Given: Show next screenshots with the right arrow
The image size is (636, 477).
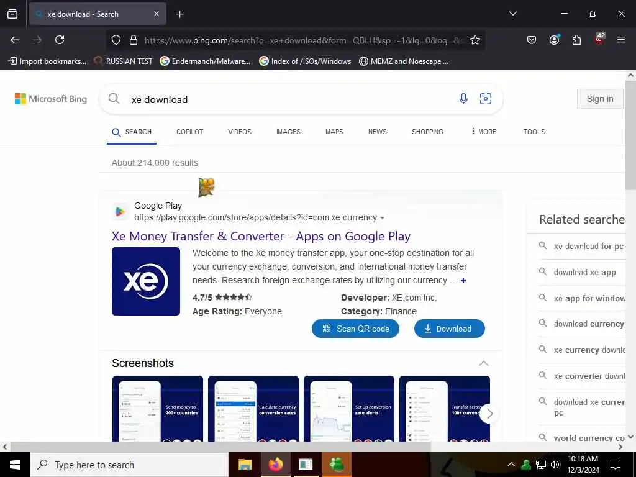Looking at the screenshot, I should point(489,413).
